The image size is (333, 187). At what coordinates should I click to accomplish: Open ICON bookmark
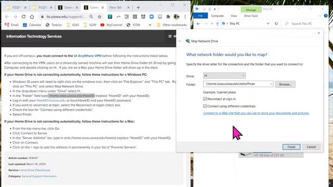coord(133,25)
